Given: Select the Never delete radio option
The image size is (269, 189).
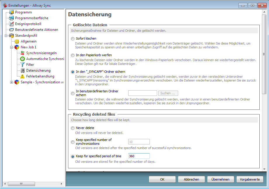Looking at the screenshot, I should pos(73,128).
